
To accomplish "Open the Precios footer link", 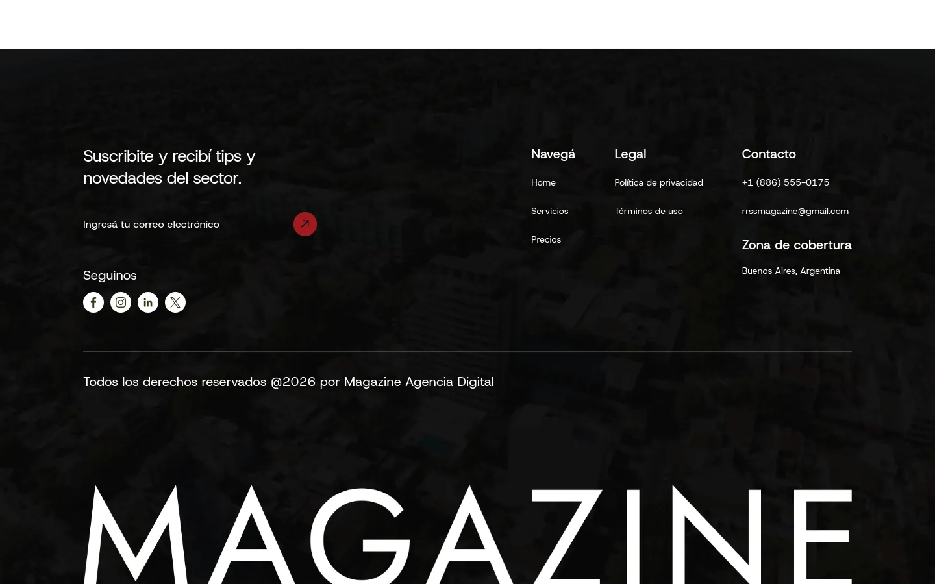I will [x=546, y=239].
